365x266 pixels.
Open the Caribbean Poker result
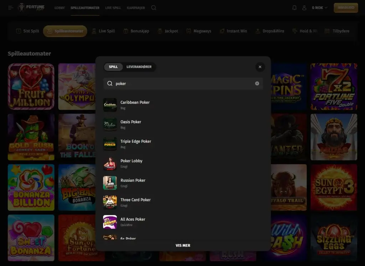coord(183,105)
